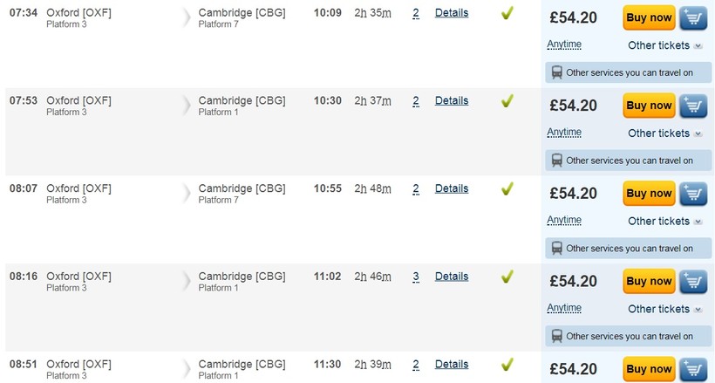
Task: Click the 2 changes link for 07:34 train
Action: click(x=416, y=13)
